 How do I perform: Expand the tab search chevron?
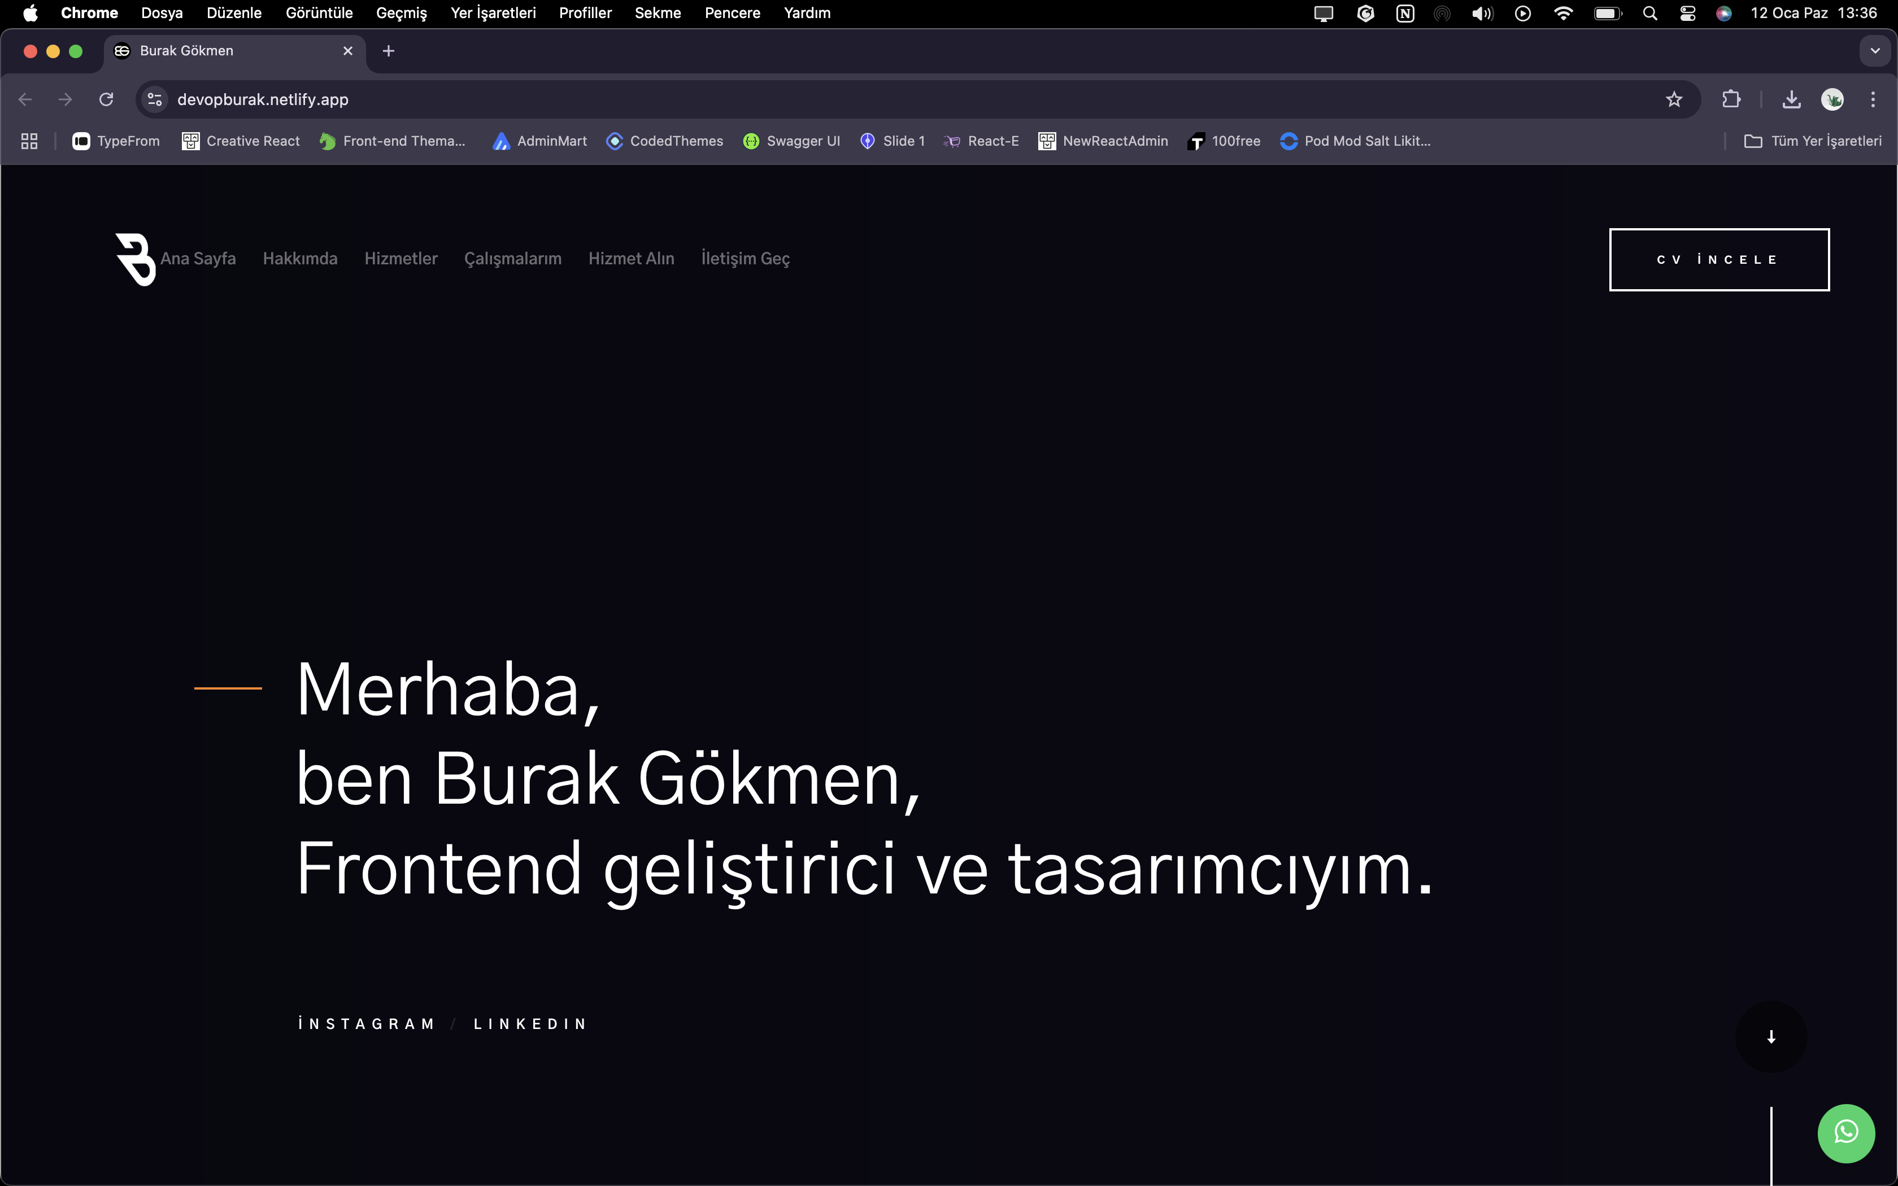[1874, 51]
